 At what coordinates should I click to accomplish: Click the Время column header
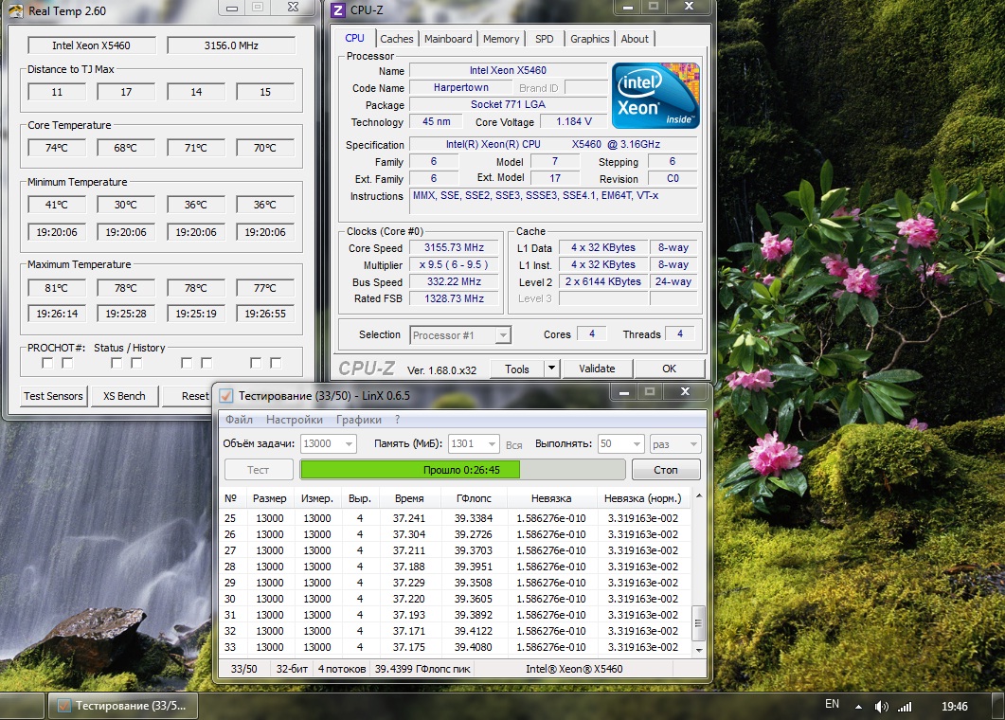point(409,498)
